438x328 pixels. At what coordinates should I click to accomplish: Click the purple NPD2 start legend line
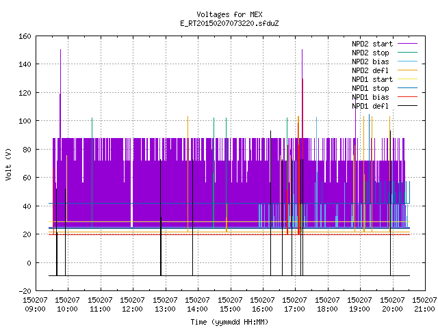coord(408,44)
